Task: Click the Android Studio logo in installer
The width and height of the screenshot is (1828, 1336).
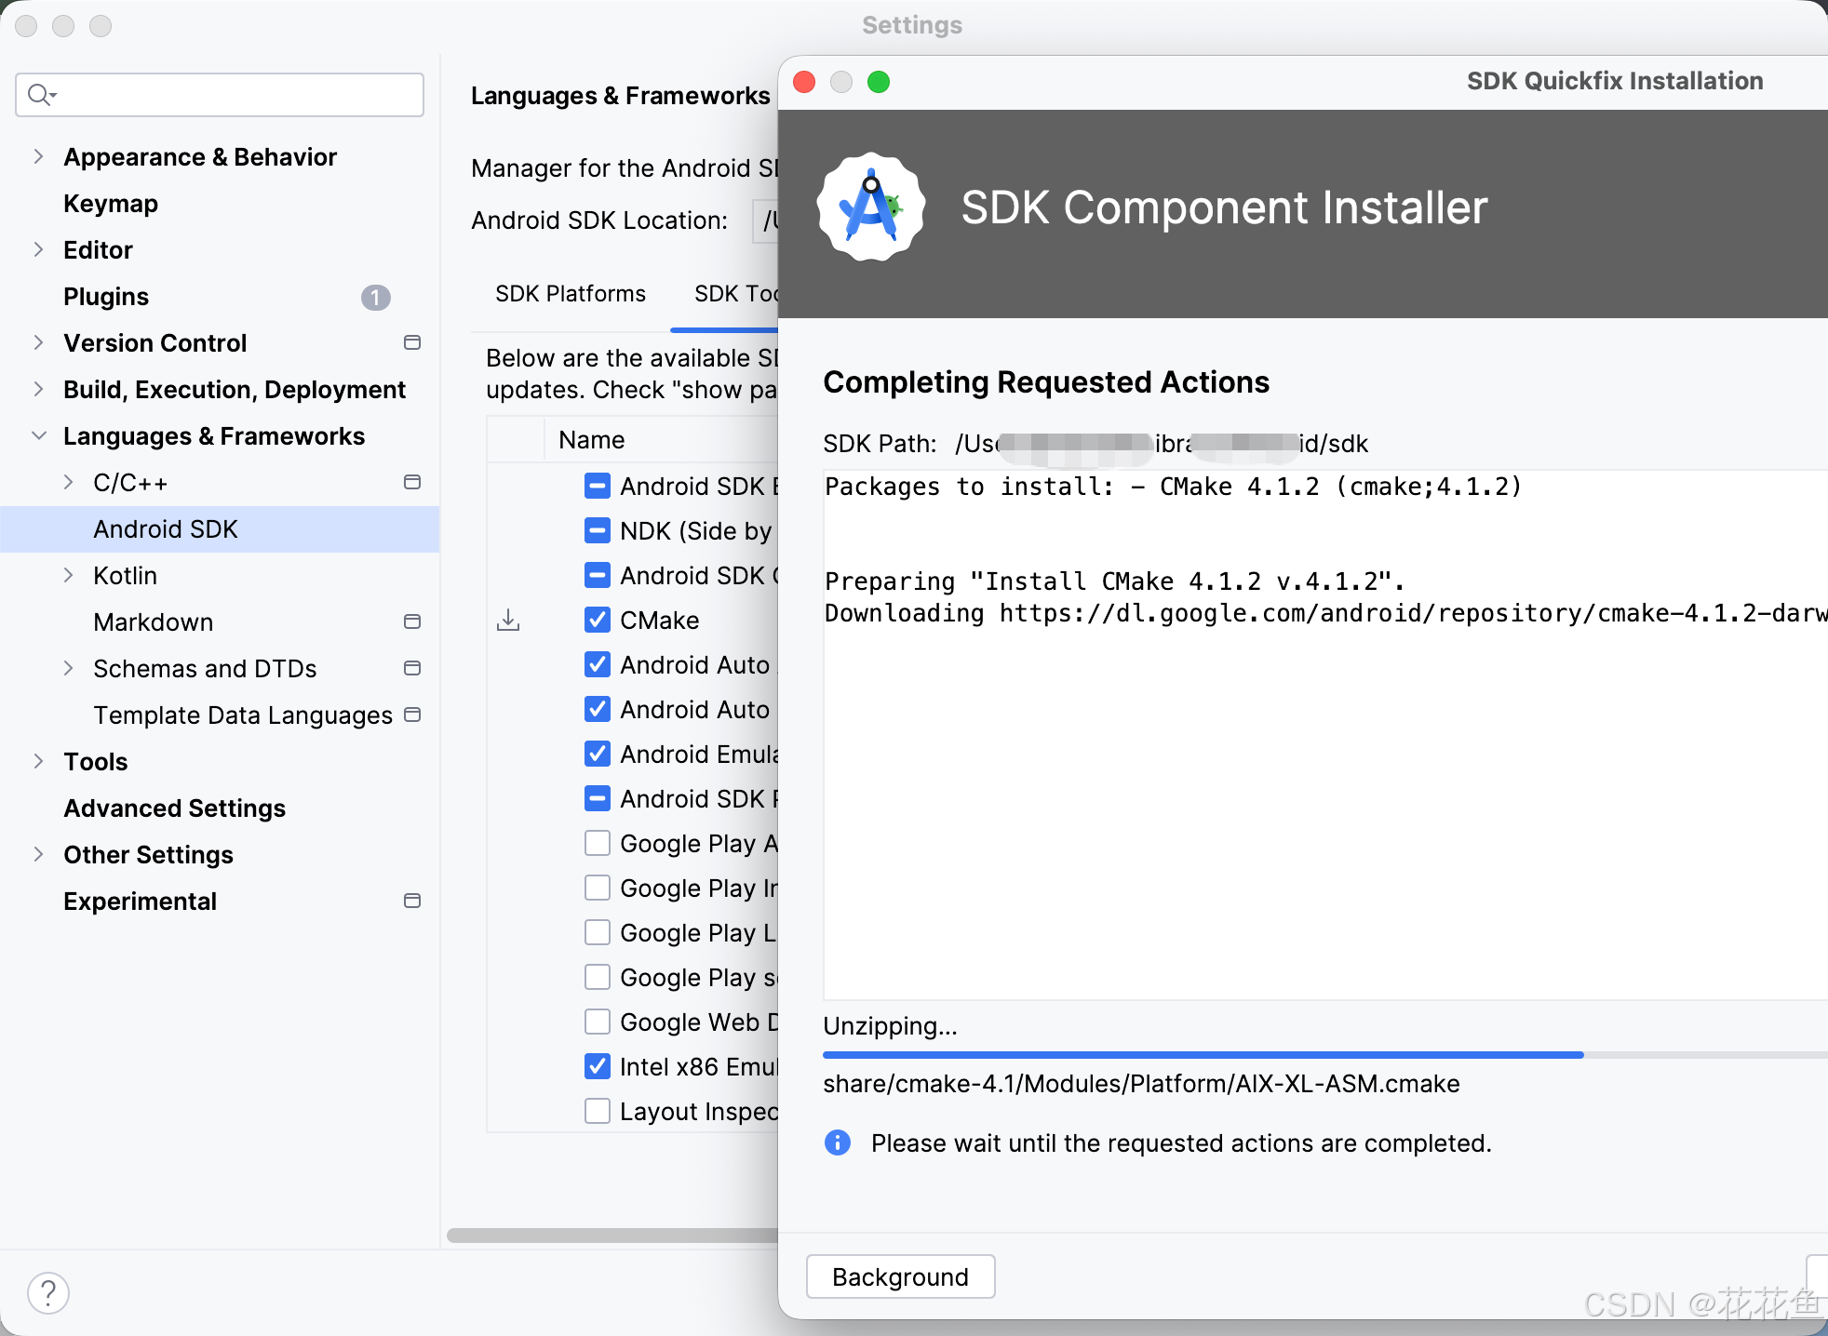Action: click(x=871, y=207)
